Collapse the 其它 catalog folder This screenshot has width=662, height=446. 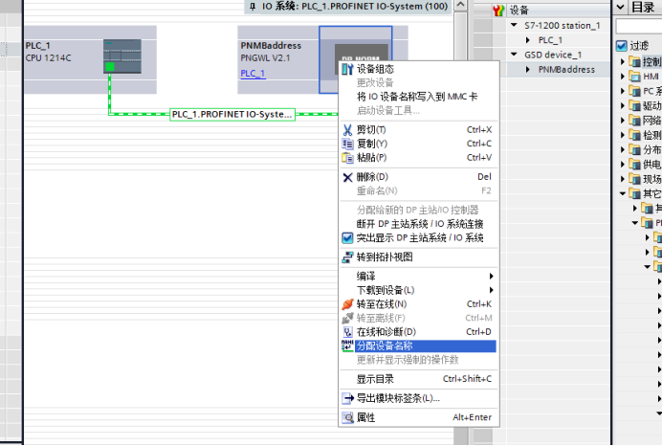(x=623, y=193)
